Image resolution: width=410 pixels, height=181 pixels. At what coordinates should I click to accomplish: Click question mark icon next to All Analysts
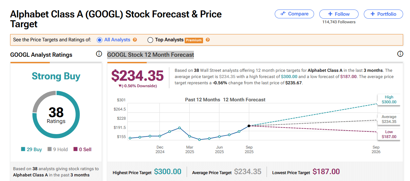tap(135, 40)
